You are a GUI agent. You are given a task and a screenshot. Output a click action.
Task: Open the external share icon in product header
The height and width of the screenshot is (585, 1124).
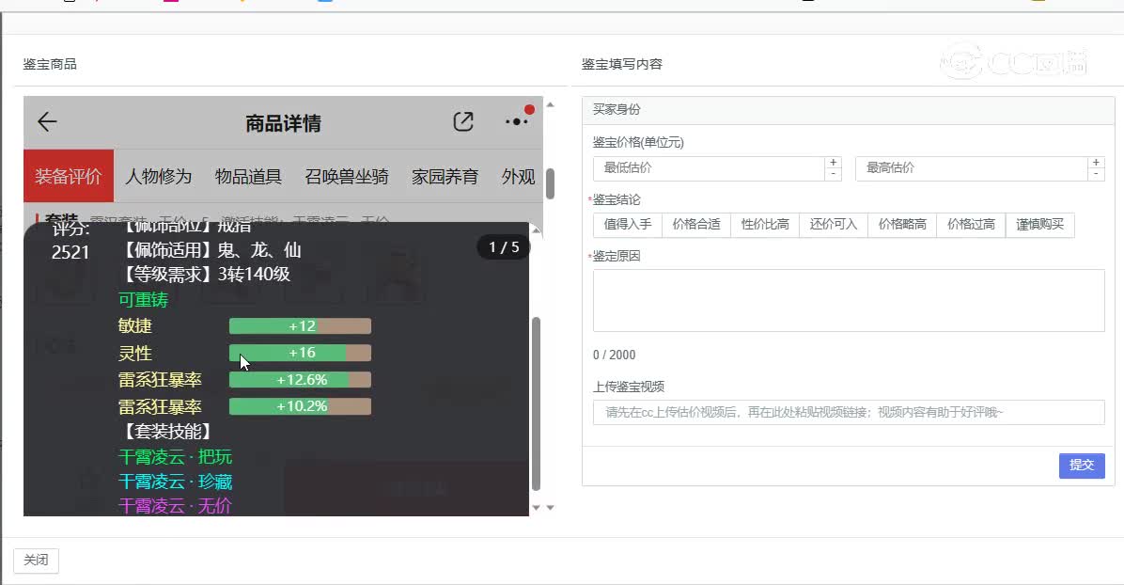[462, 121]
